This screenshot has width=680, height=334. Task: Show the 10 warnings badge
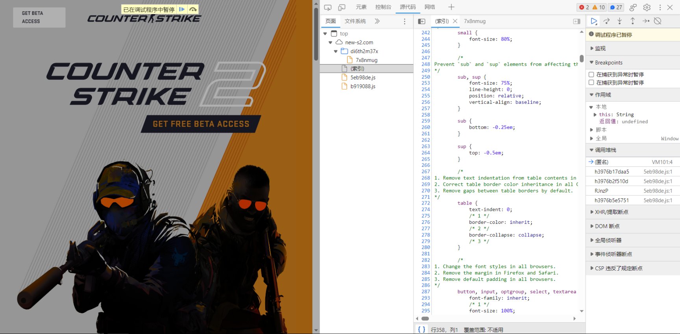point(599,7)
